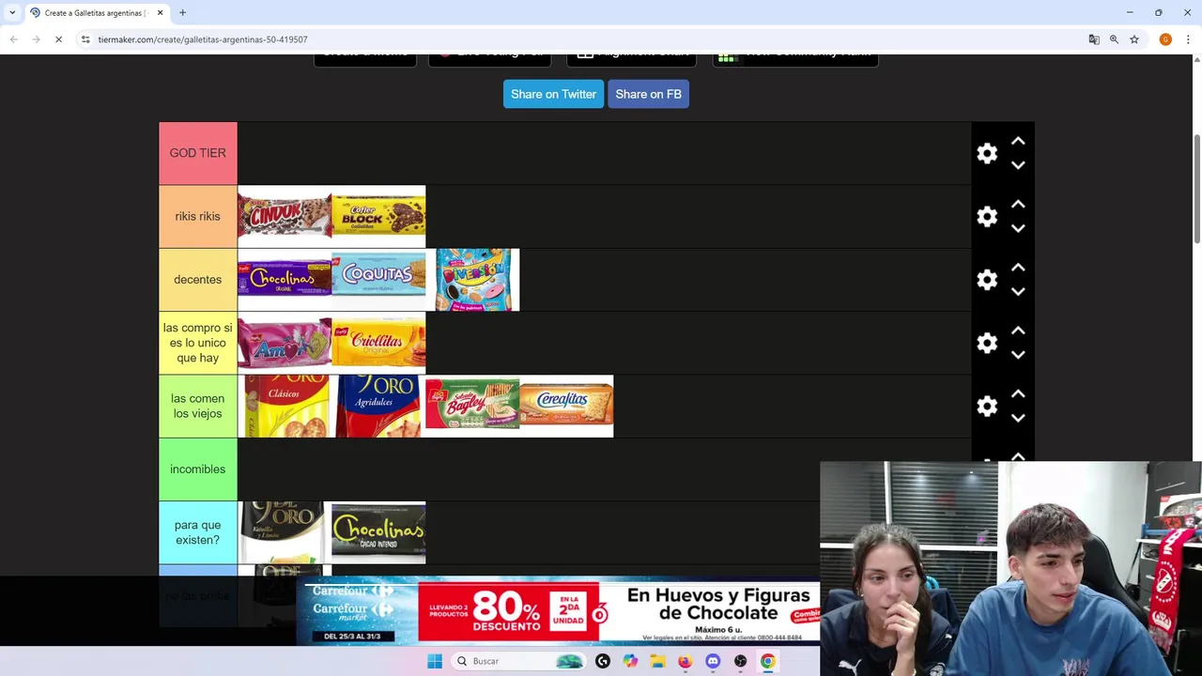Open Logitech G Hub from taskbar
This screenshot has height=676, width=1202.
click(x=603, y=661)
